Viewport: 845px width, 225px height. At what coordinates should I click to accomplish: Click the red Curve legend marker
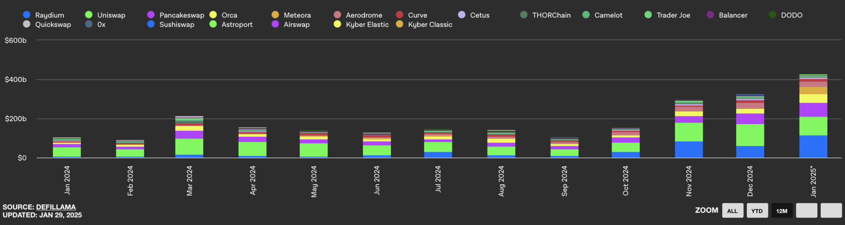(x=400, y=15)
